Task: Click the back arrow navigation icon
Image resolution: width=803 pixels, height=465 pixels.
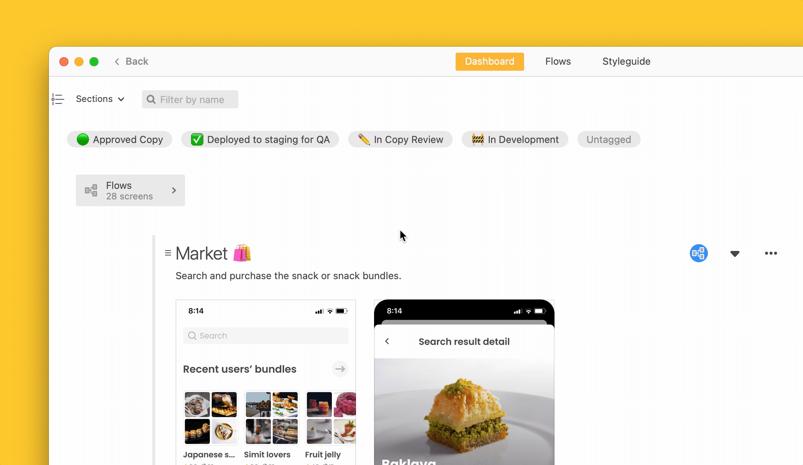Action: click(x=117, y=61)
